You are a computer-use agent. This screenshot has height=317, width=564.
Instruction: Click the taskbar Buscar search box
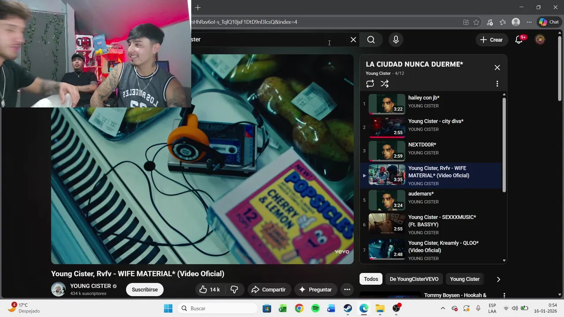pos(217,308)
